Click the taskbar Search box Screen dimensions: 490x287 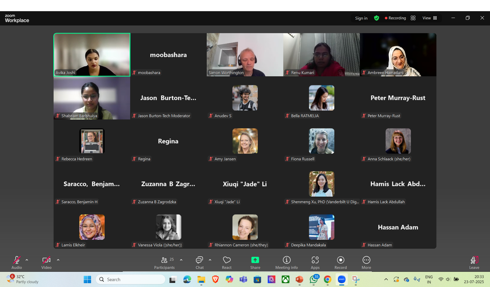[x=130, y=279]
